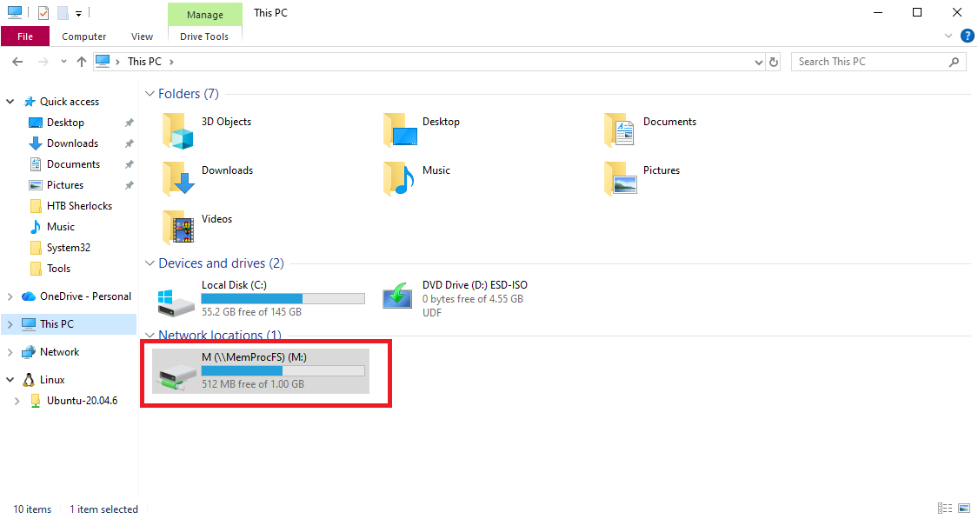Select HTB Sherlocks in Quick access
Screen dimensions: 978x519
point(78,206)
